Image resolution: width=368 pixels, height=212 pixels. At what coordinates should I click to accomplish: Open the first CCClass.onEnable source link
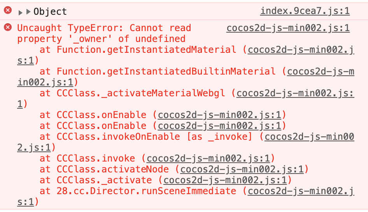[x=220, y=115]
